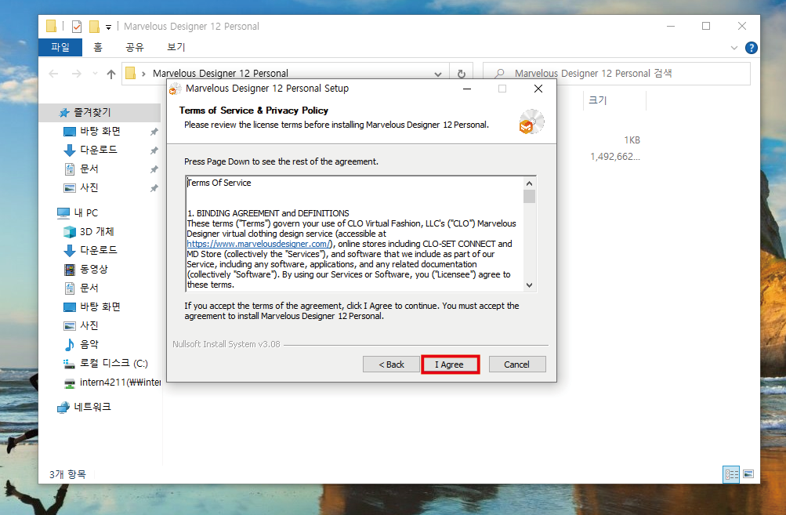Open the 동영상 folder
The image size is (786, 515).
94,270
